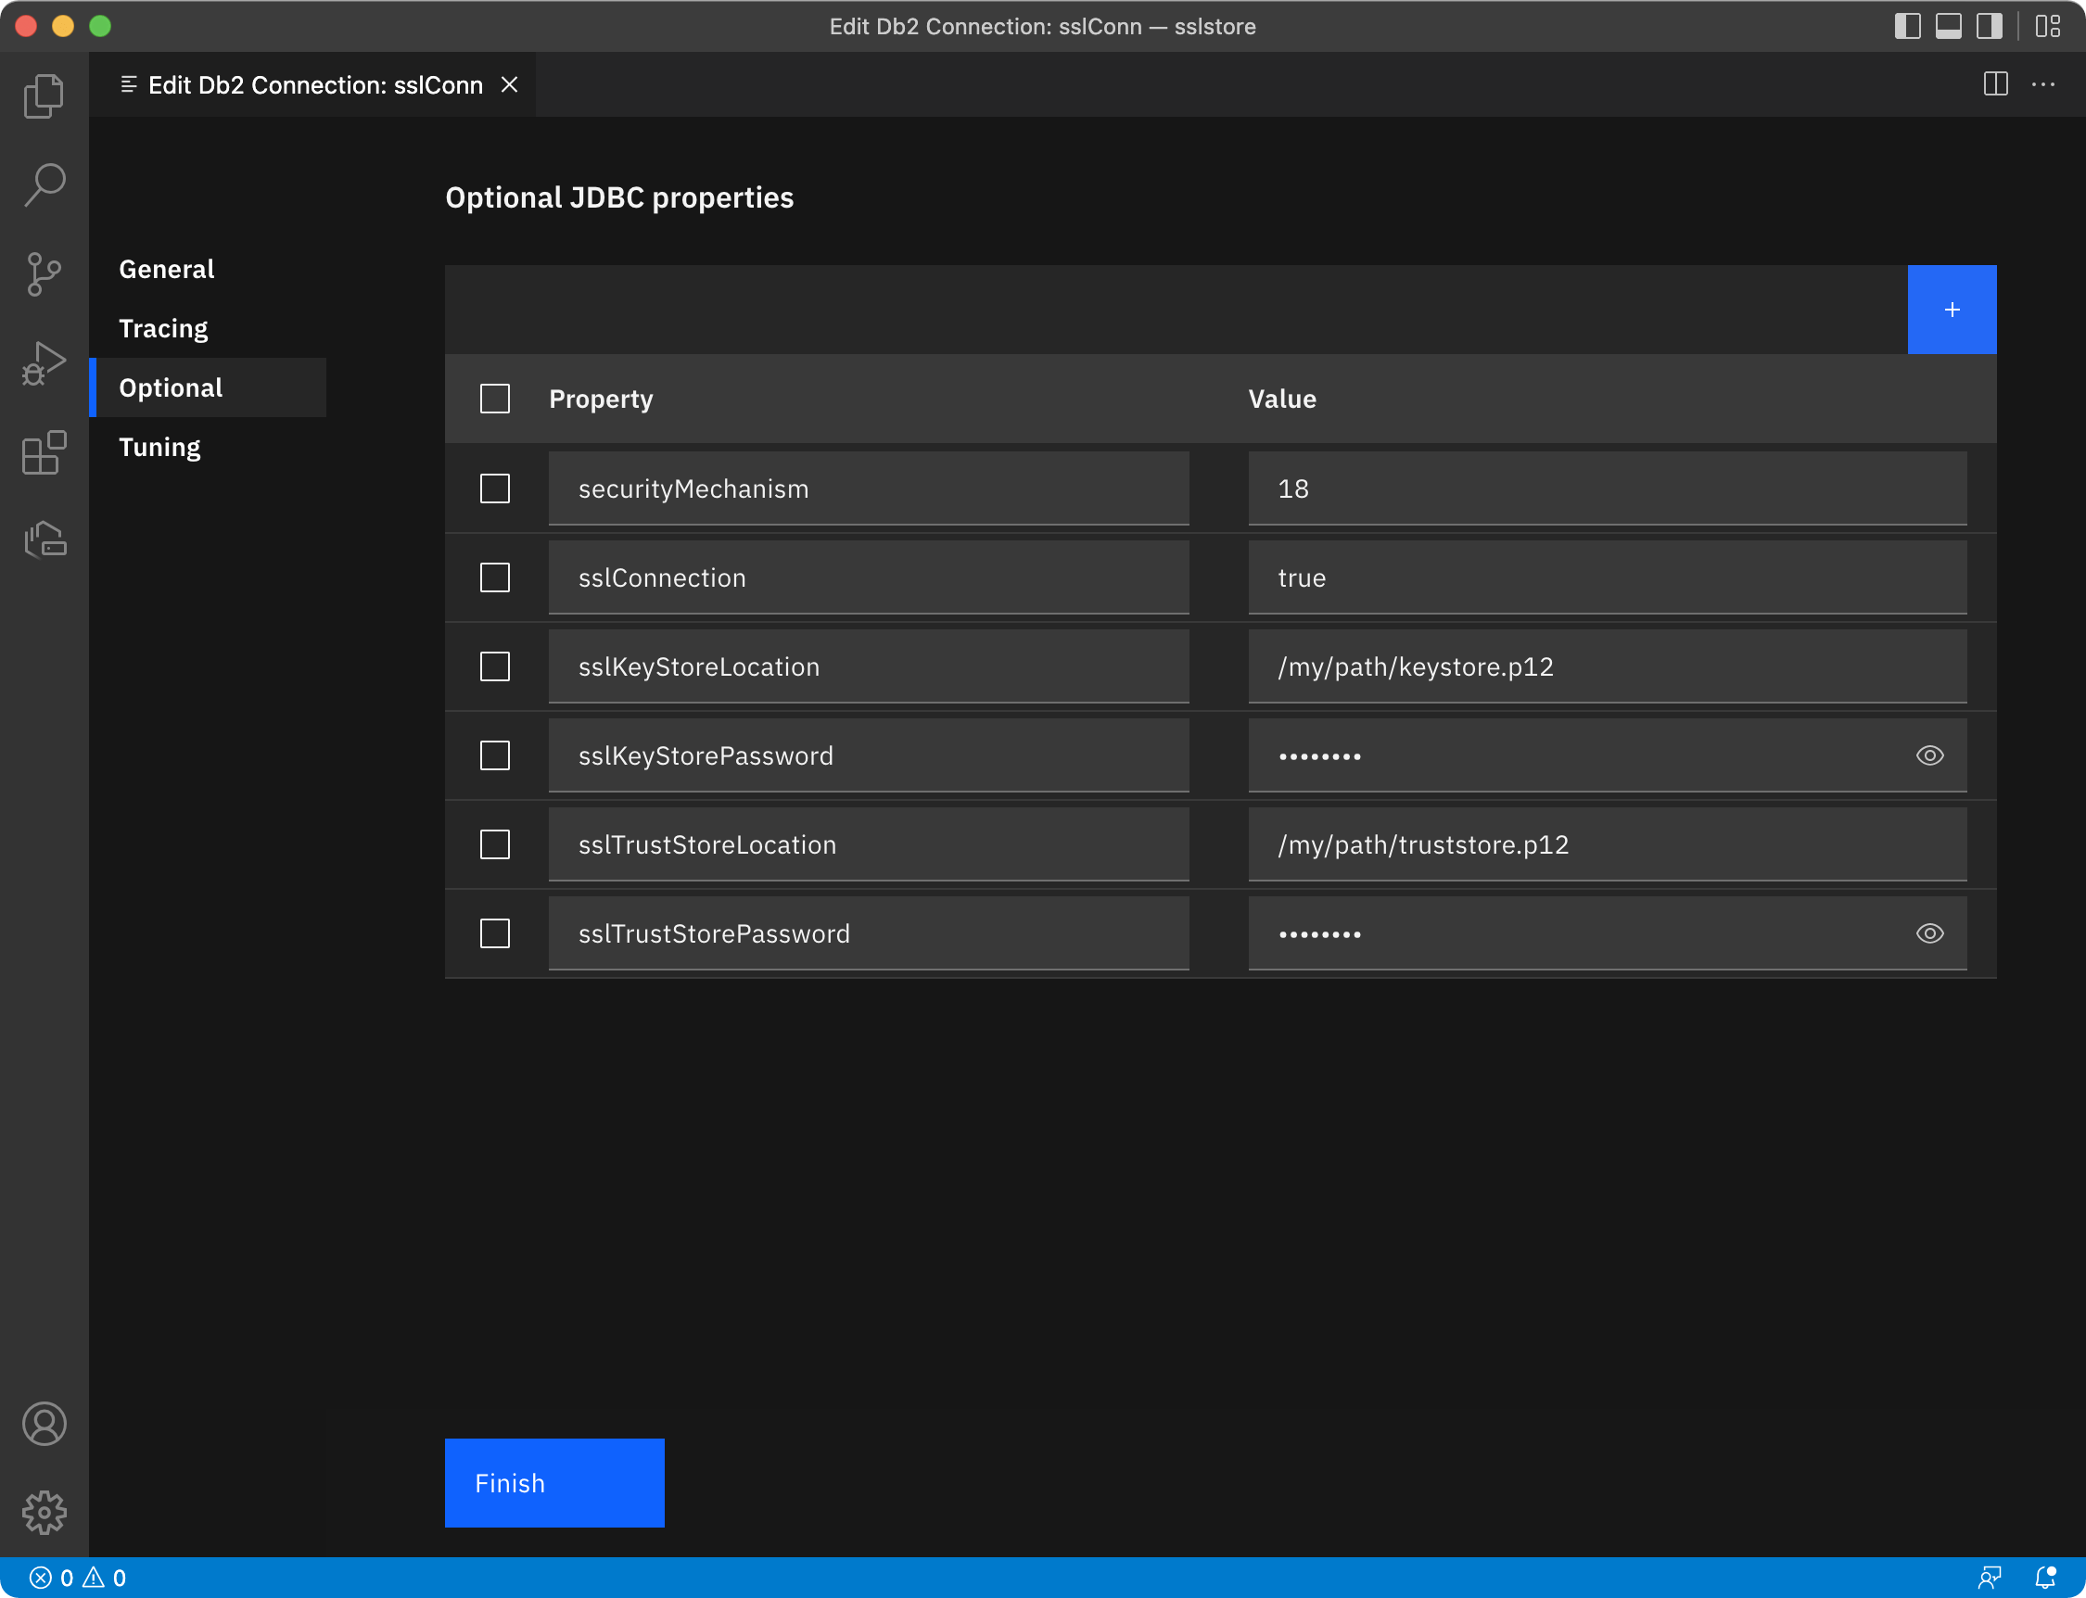Viewport: 2086px width, 1598px height.
Task: Add a new JDBC property with the plus button
Action: (x=1952, y=310)
